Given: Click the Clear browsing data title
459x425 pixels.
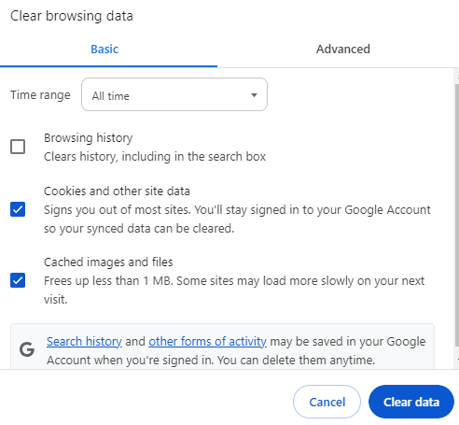Looking at the screenshot, I should [x=72, y=16].
